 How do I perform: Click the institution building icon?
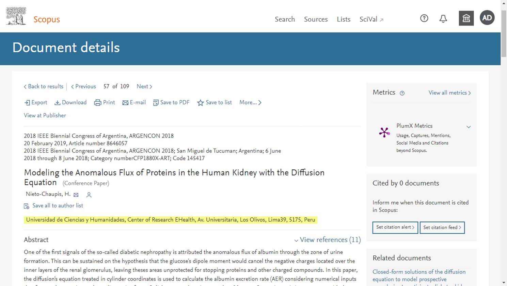click(466, 18)
